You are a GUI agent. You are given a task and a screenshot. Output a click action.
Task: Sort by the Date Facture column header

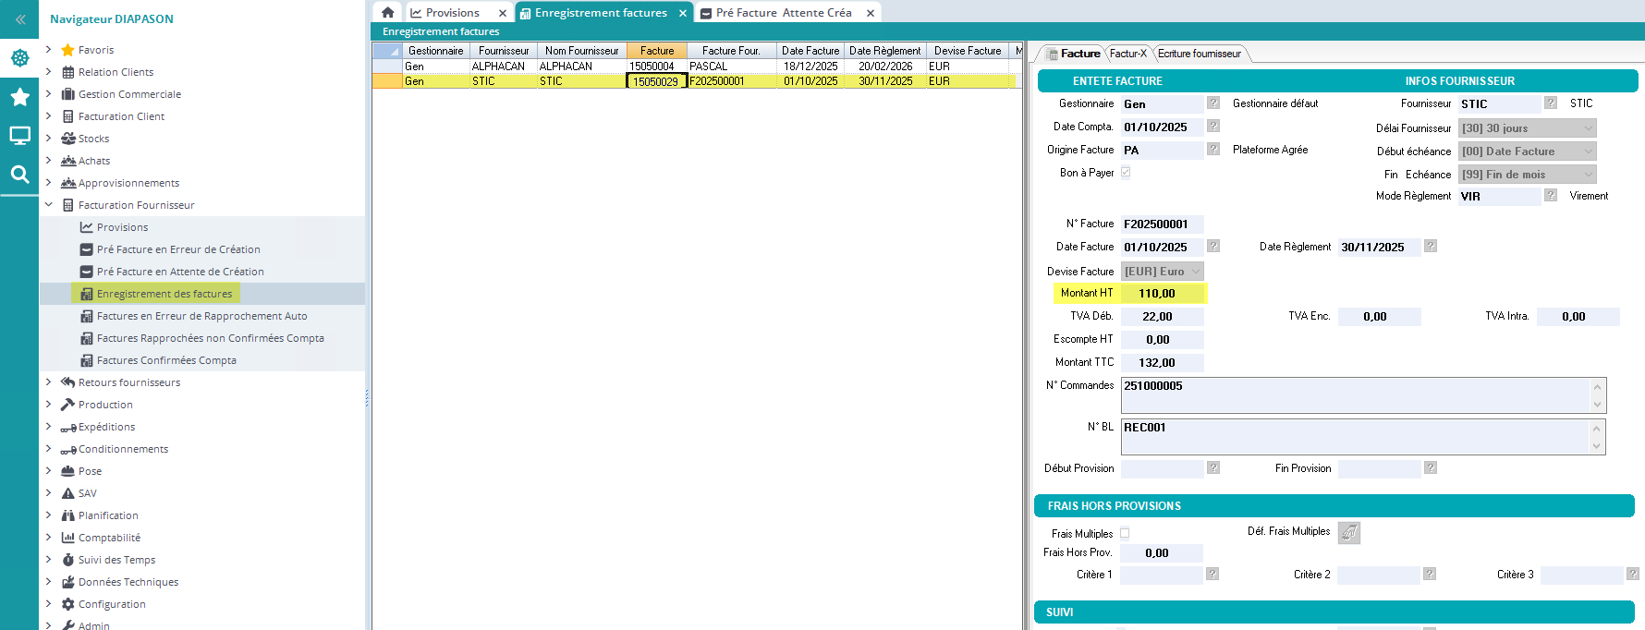[x=810, y=51]
